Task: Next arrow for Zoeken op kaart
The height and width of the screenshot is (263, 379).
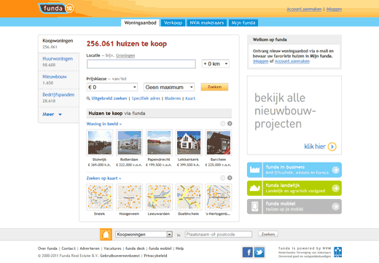Action: tap(230, 178)
